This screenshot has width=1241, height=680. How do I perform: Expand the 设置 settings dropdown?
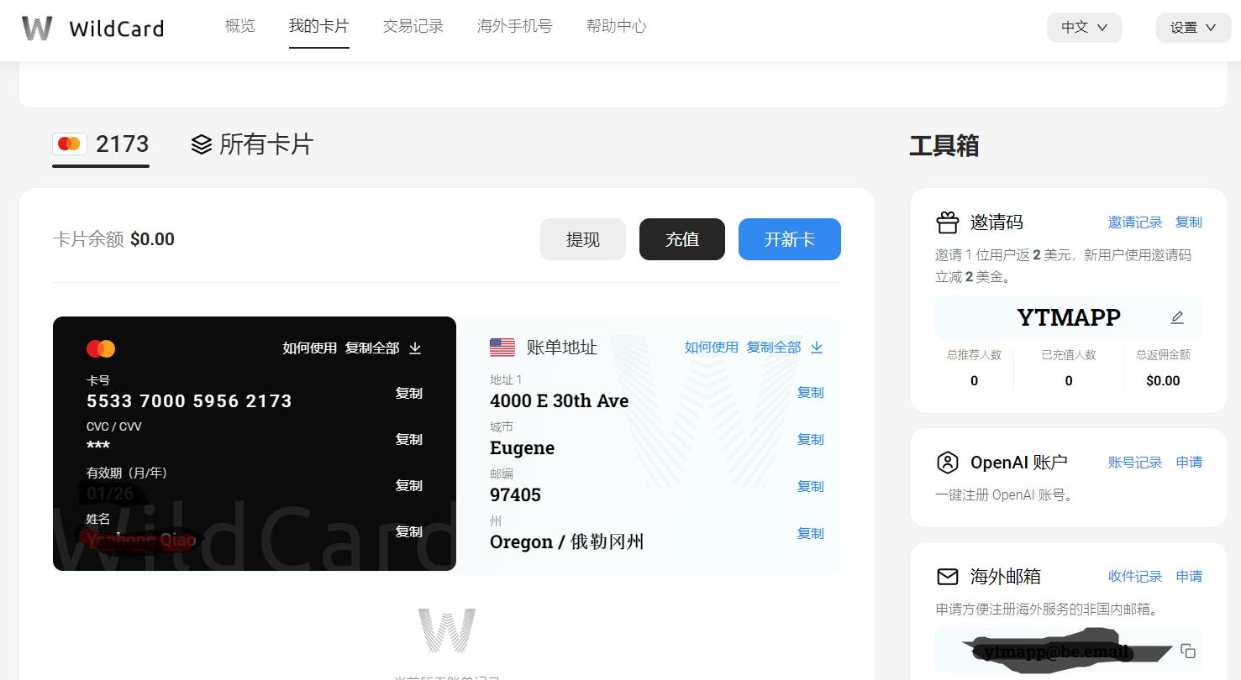(1193, 28)
